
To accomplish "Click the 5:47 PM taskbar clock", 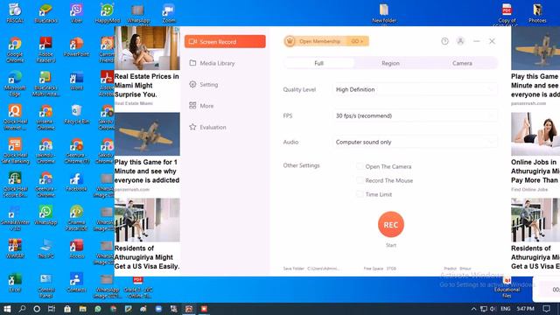I will tap(525, 309).
